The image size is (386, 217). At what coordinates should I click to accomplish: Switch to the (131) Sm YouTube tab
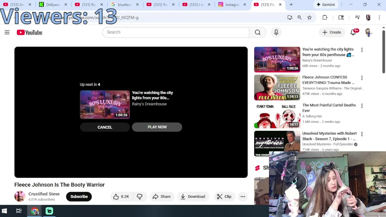click(x=17, y=5)
